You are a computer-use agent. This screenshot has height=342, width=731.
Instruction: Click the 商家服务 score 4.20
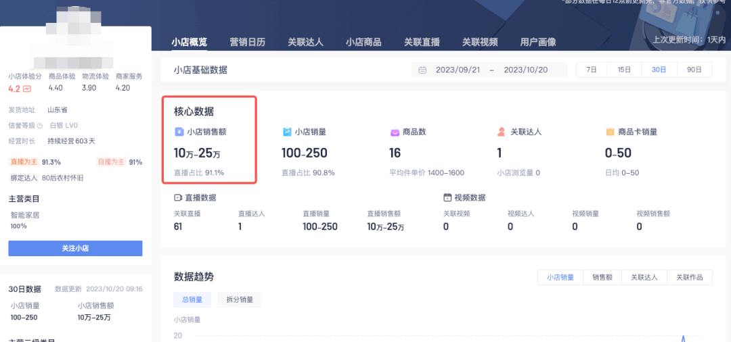tap(123, 88)
